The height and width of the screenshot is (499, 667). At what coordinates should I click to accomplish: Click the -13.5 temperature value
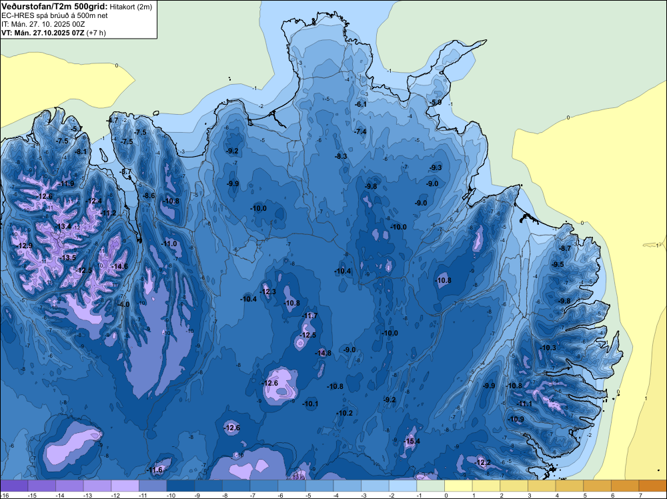pyautogui.click(x=68, y=258)
